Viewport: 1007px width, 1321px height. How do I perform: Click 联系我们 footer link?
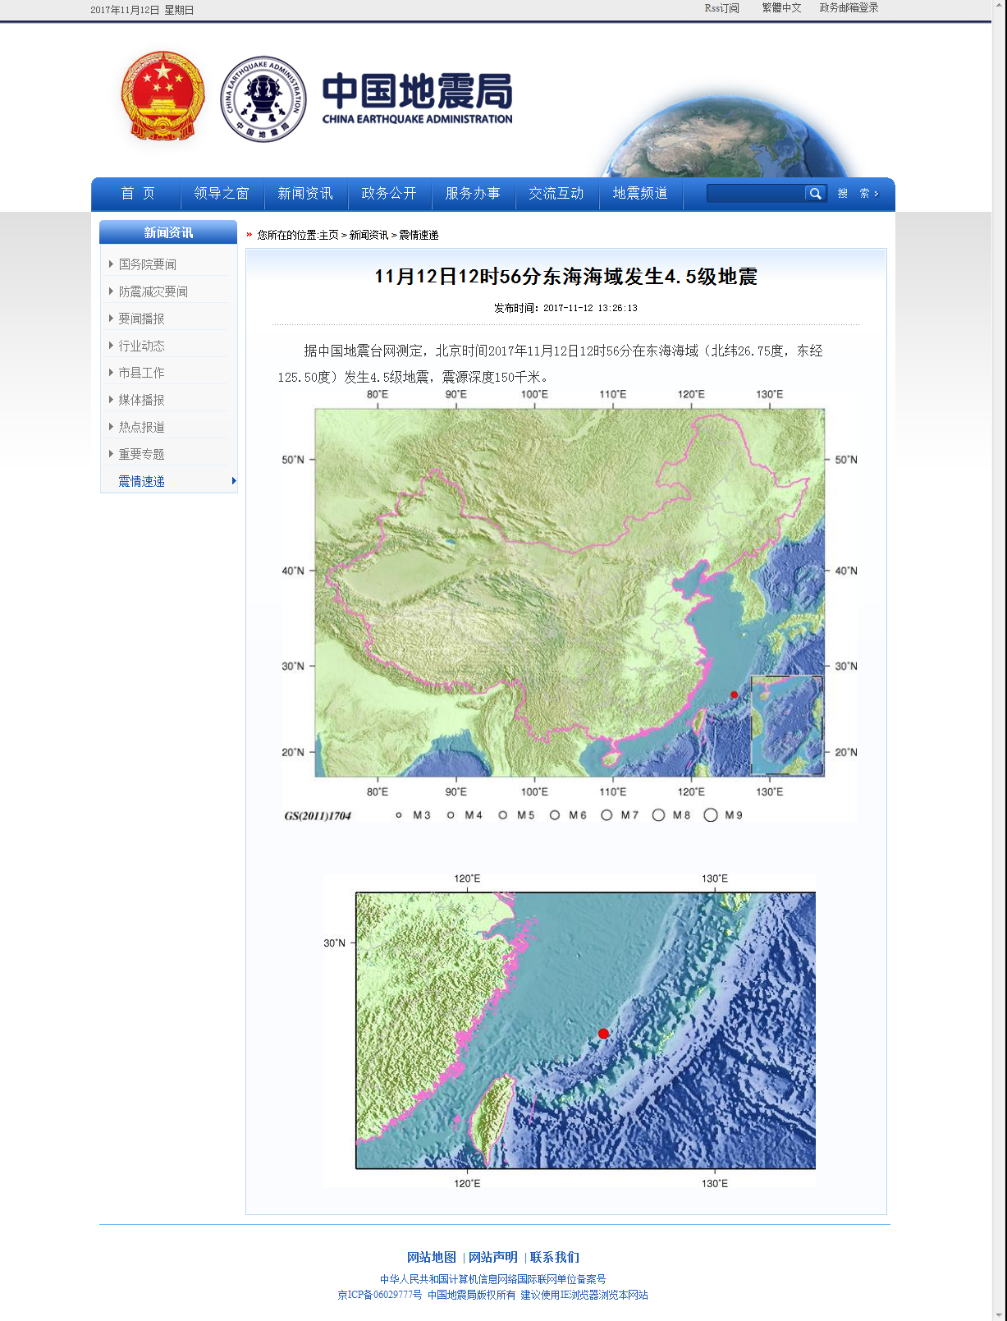pyautogui.click(x=554, y=1257)
